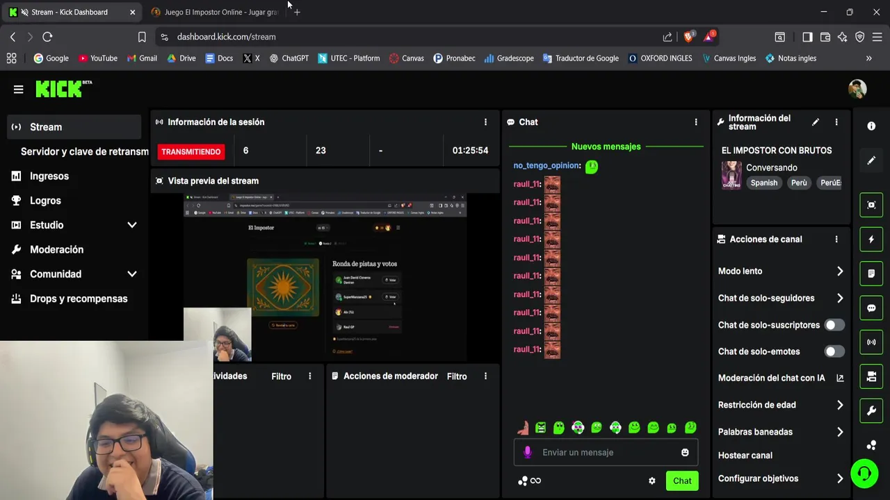This screenshot has height=500, width=890.
Task: Click no_tengo_opinion username in chat
Action: pyautogui.click(x=546, y=165)
